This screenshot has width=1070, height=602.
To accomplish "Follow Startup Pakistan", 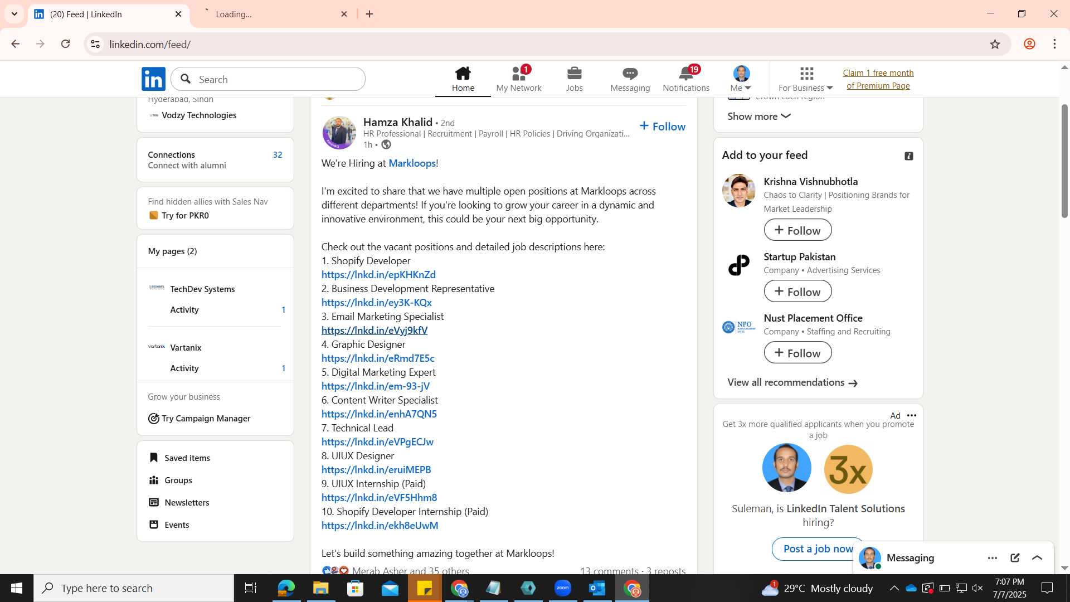I will (x=797, y=292).
